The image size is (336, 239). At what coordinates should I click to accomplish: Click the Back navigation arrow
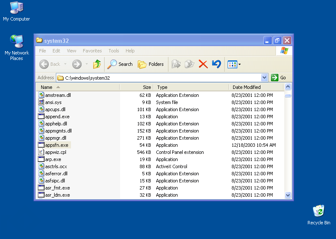[x=44, y=64]
